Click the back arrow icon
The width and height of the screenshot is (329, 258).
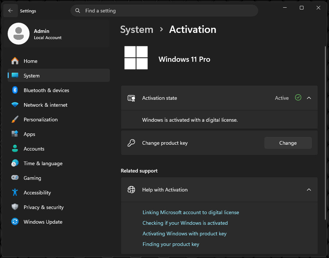click(x=11, y=11)
